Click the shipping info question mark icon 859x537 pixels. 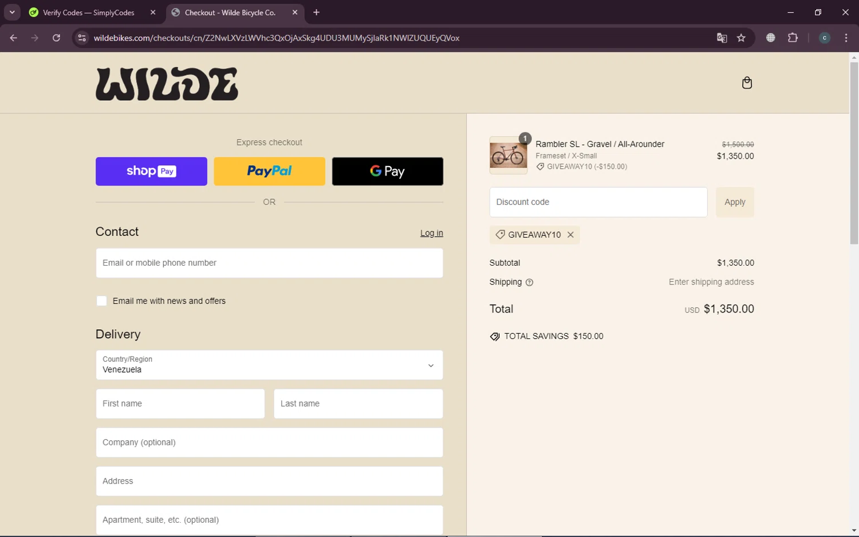[x=529, y=282]
